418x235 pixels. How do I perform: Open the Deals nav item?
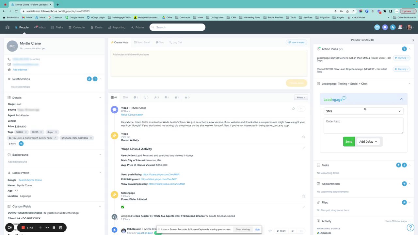click(x=96, y=27)
